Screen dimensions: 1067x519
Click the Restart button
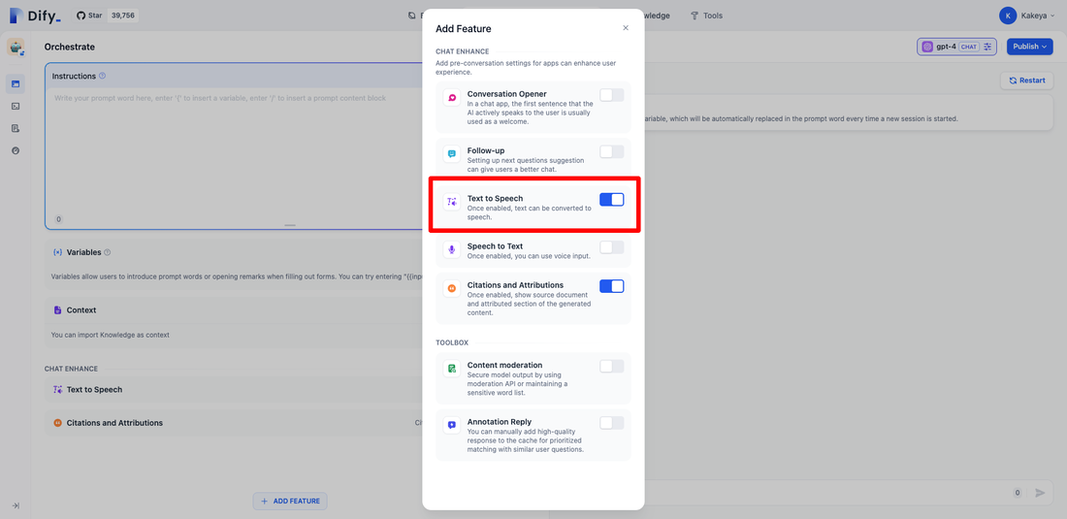click(1026, 81)
